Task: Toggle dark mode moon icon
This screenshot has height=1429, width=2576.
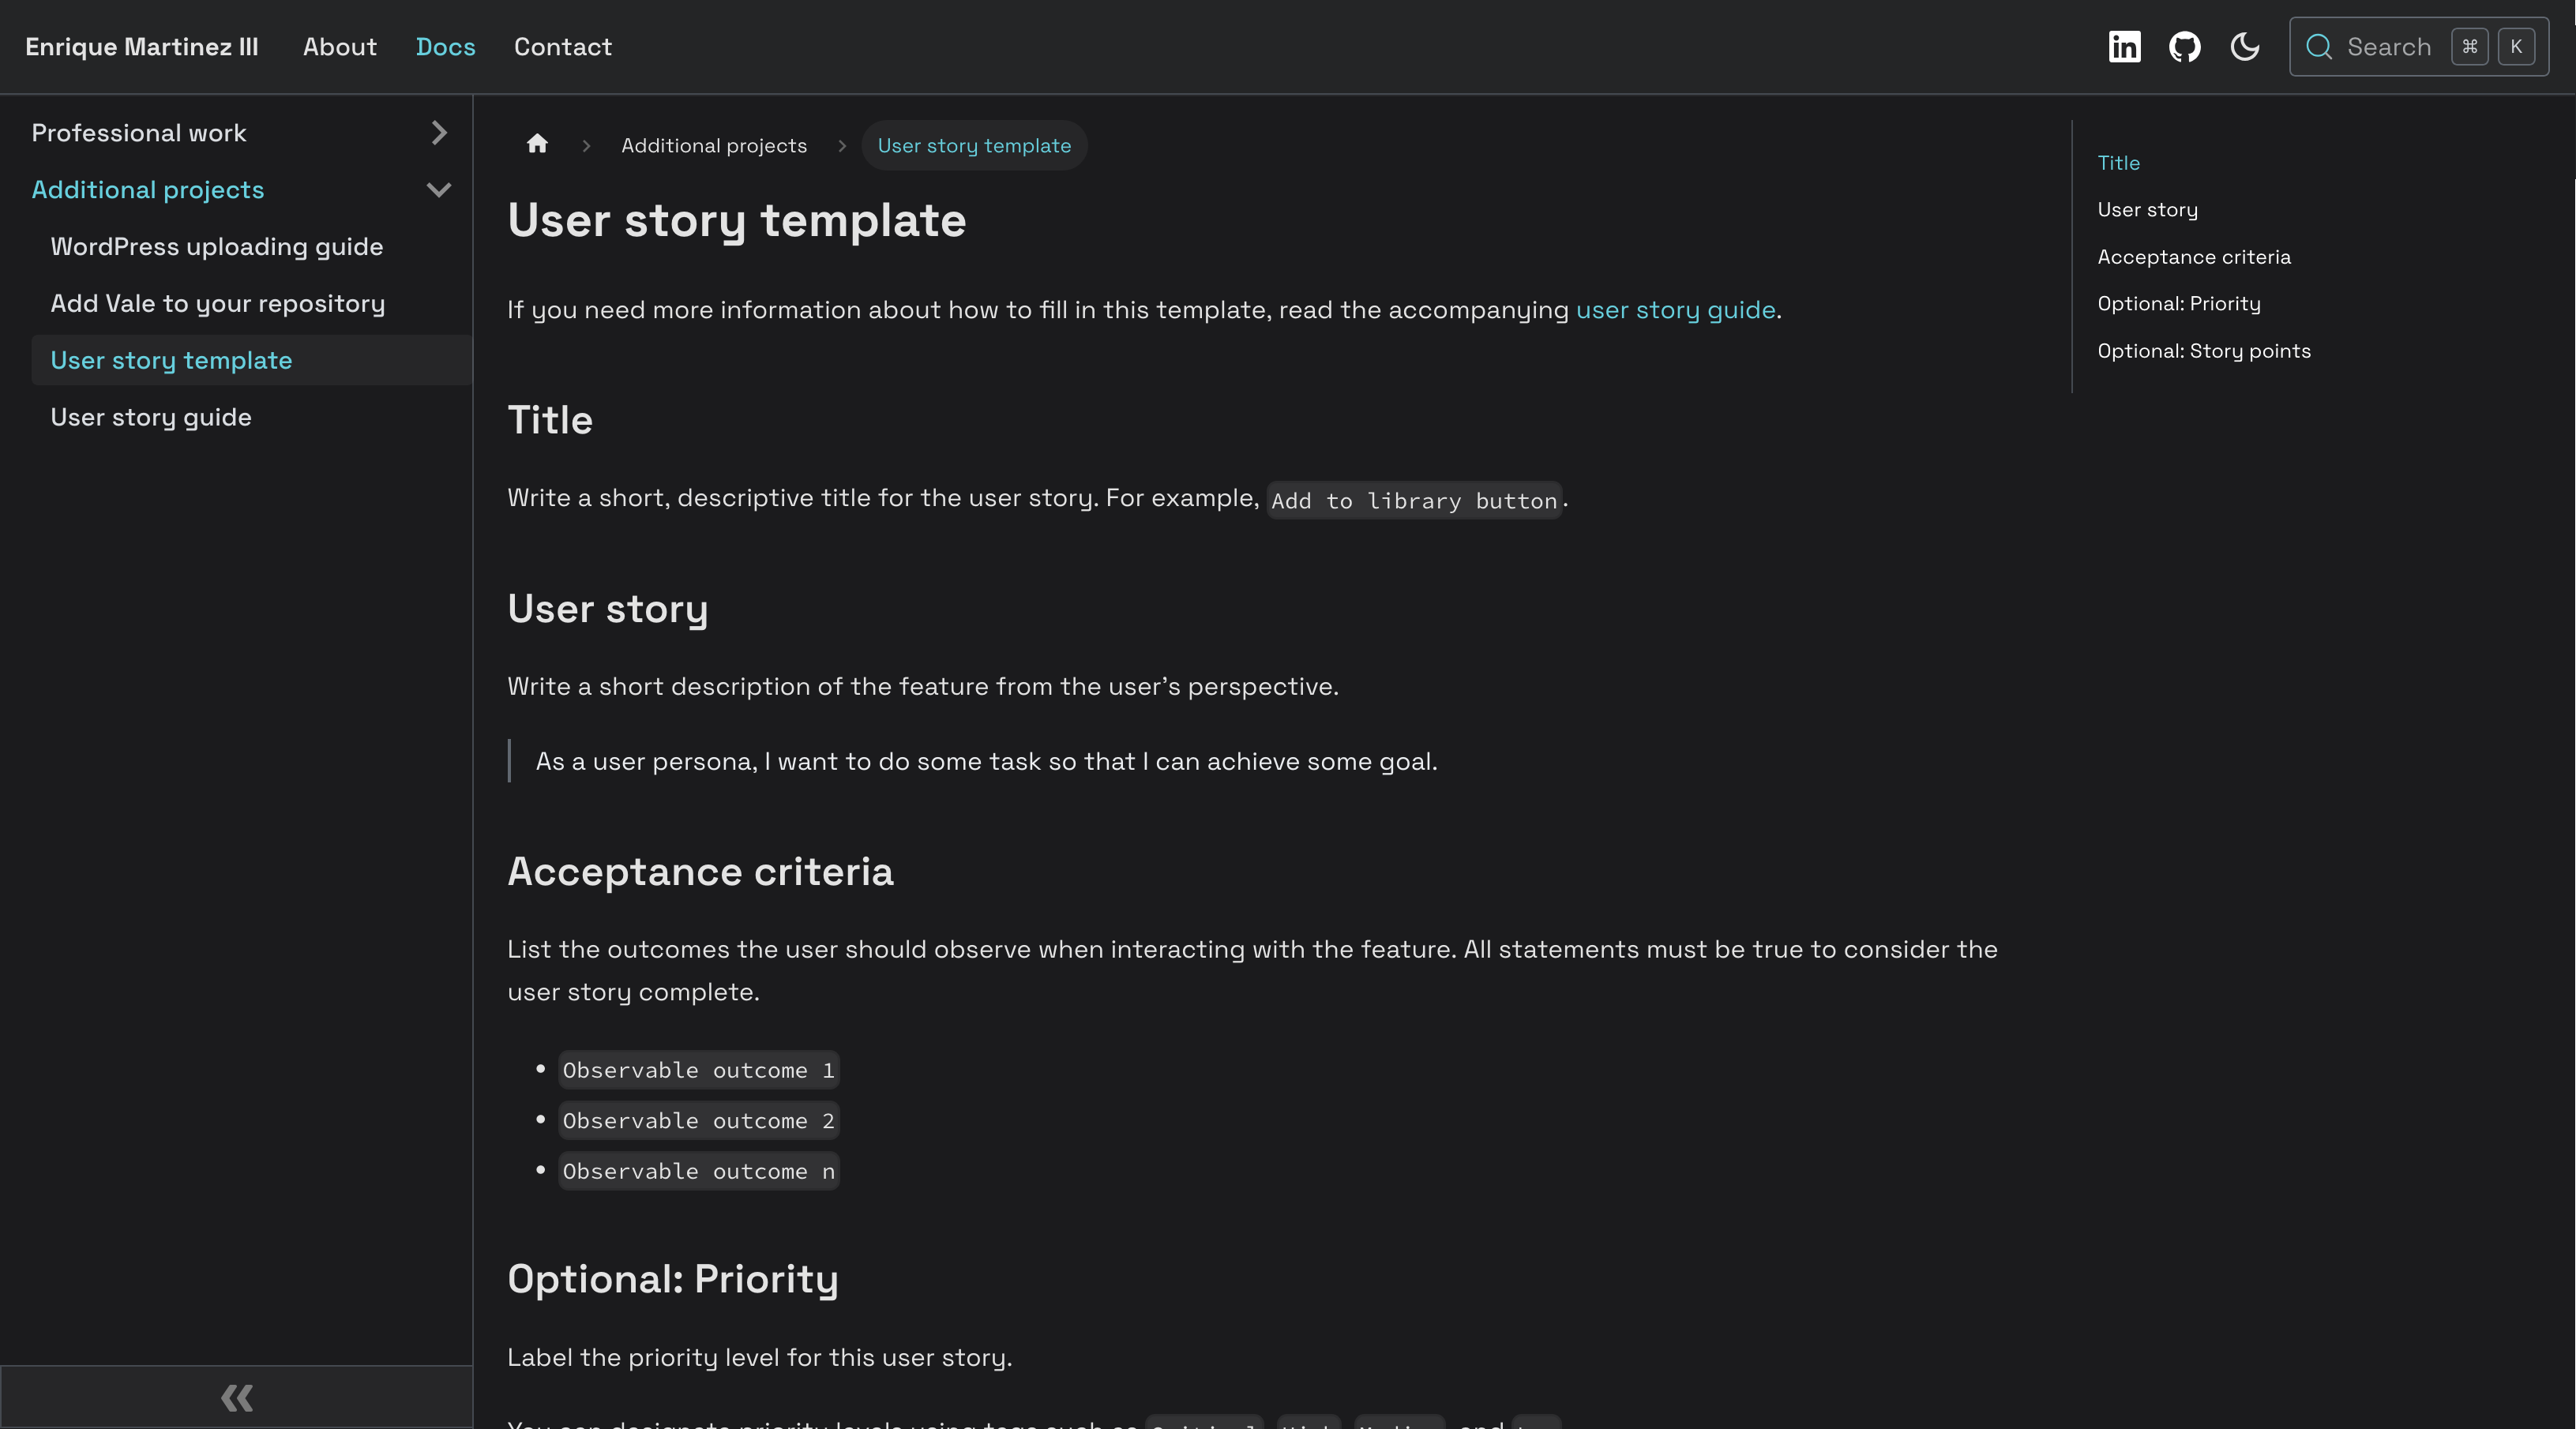Action: point(2245,47)
